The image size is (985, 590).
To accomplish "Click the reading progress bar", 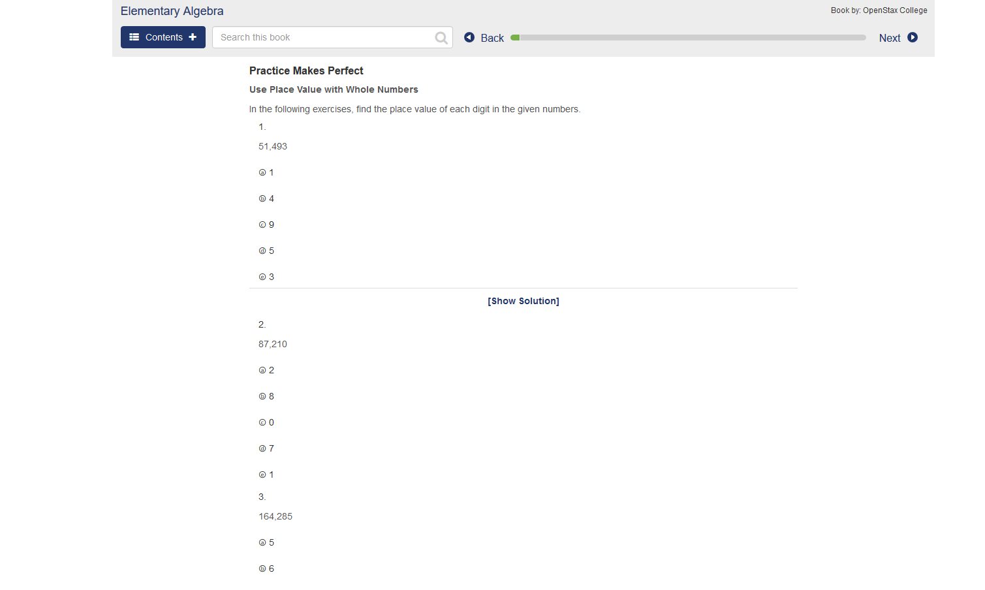I will 689,37.
